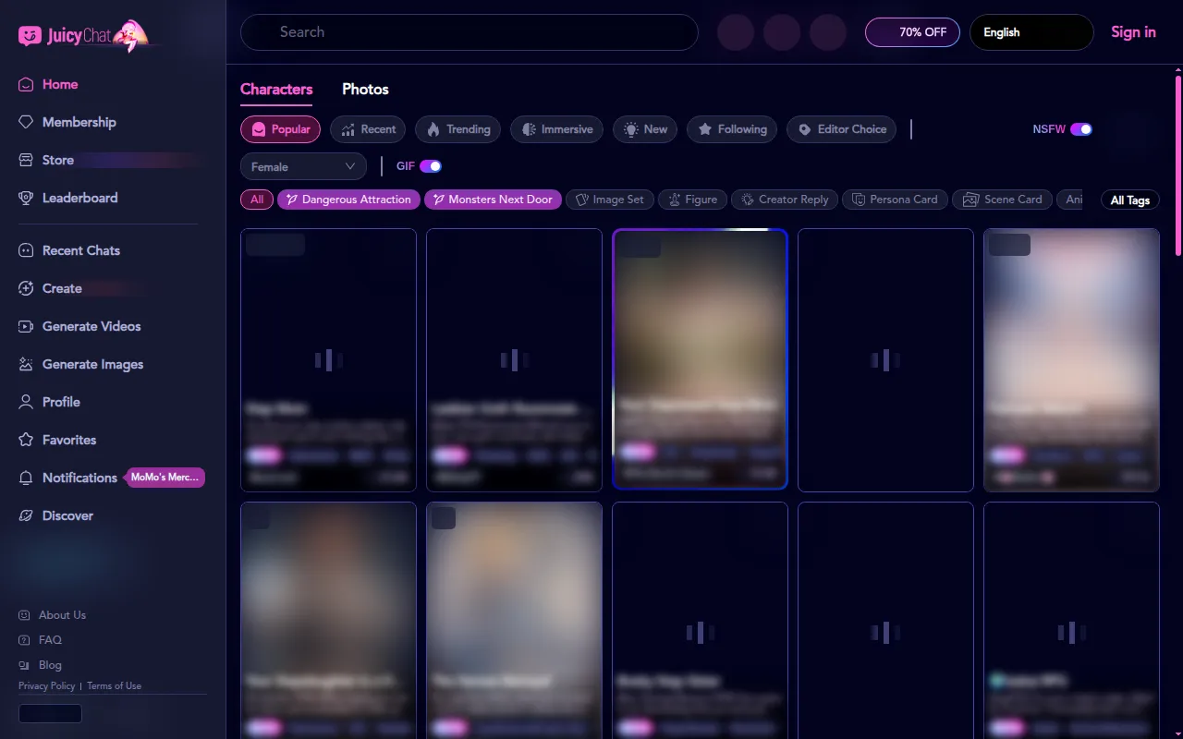Click the Search input field

[x=470, y=32]
